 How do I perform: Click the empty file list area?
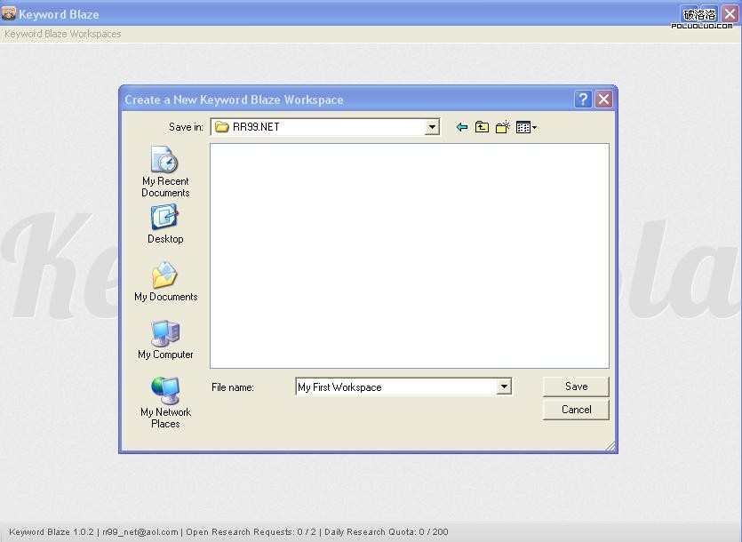[x=410, y=256]
